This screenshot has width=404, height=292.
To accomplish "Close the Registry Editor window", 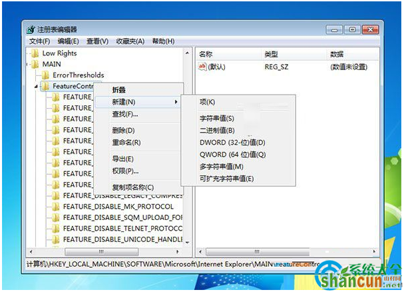I will [370, 30].
